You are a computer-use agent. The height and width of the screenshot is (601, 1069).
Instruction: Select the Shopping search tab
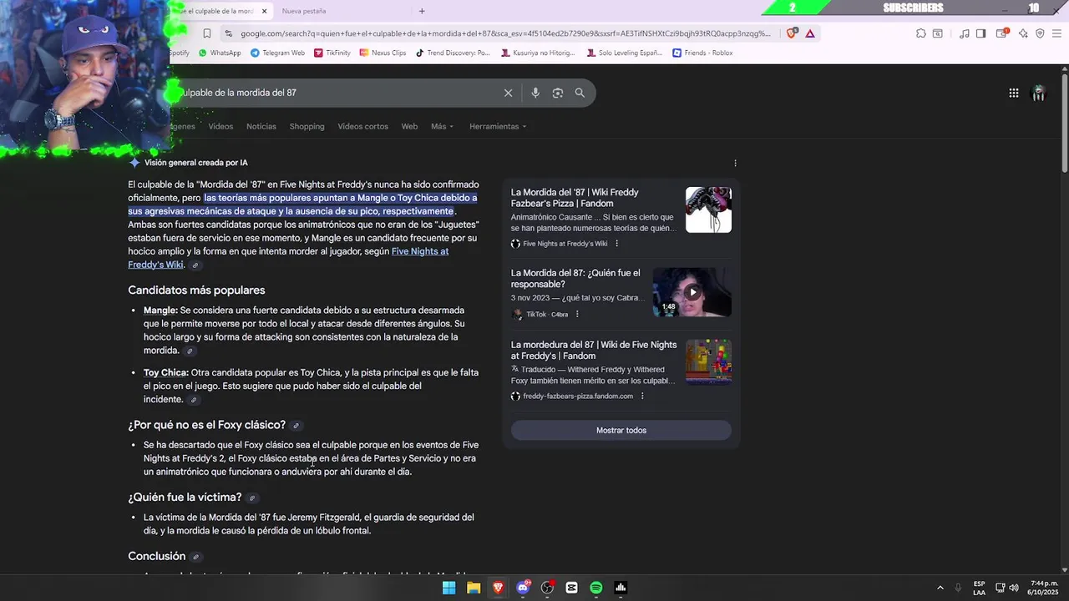[307, 127]
